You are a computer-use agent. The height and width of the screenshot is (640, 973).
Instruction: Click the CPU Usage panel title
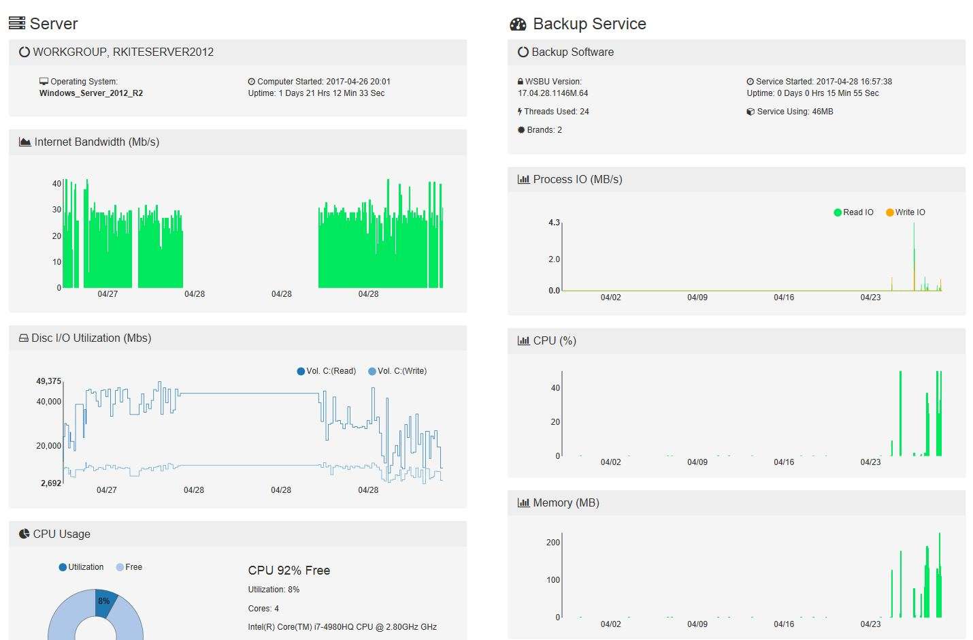[x=62, y=534]
